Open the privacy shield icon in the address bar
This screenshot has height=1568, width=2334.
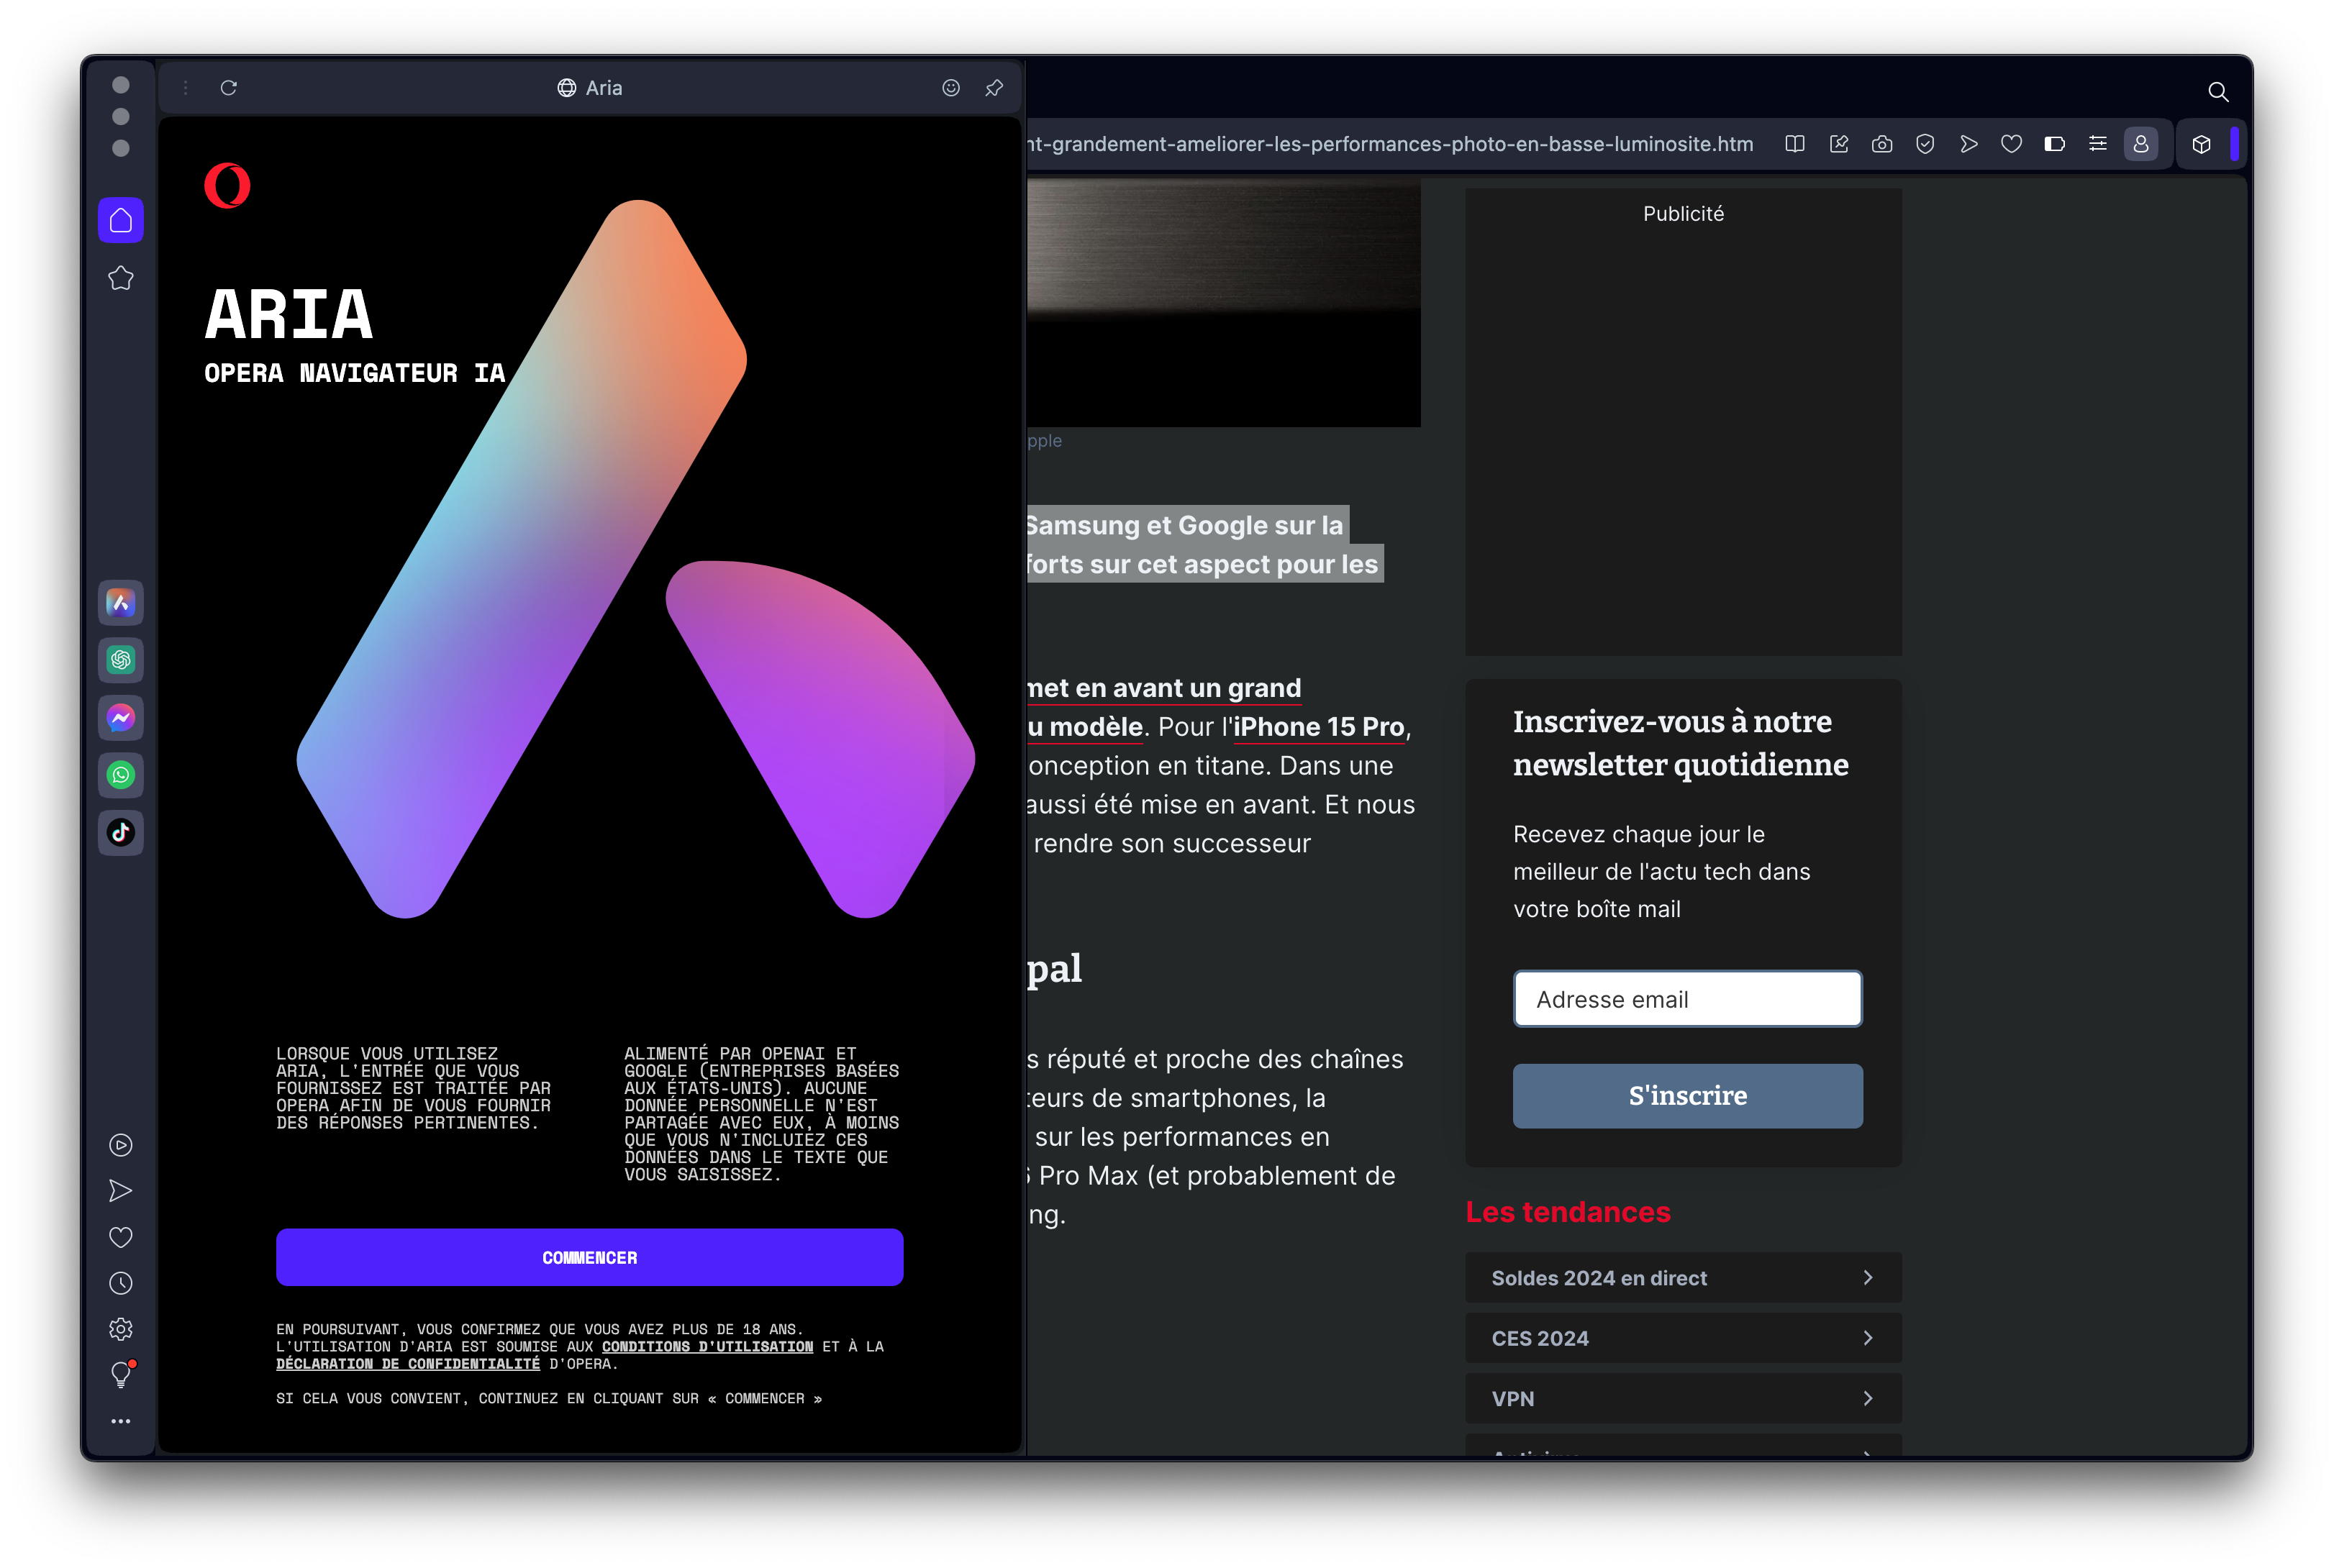1925,144
